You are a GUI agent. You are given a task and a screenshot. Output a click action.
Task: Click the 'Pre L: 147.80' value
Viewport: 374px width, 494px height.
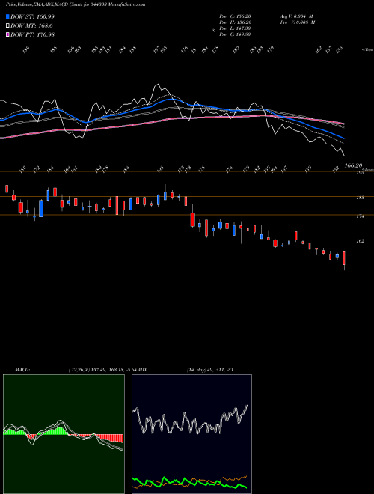tap(235, 28)
